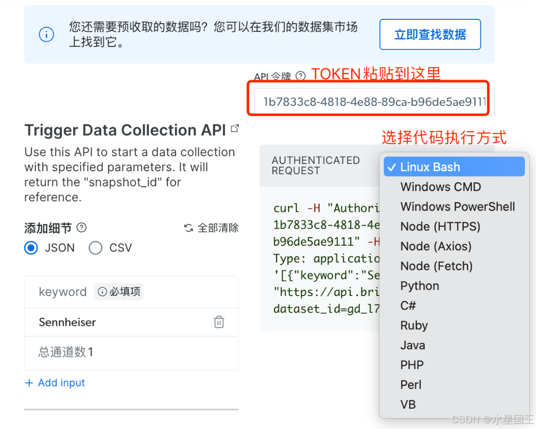Select Node (Fetch) option
The image size is (536, 429).
click(454, 266)
